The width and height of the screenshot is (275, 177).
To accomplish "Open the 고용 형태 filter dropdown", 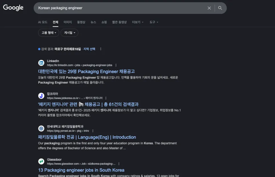I will [49, 33].
